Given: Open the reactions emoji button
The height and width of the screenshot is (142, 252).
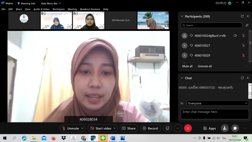Looking at the screenshot, I should pyautogui.click(x=167, y=128).
